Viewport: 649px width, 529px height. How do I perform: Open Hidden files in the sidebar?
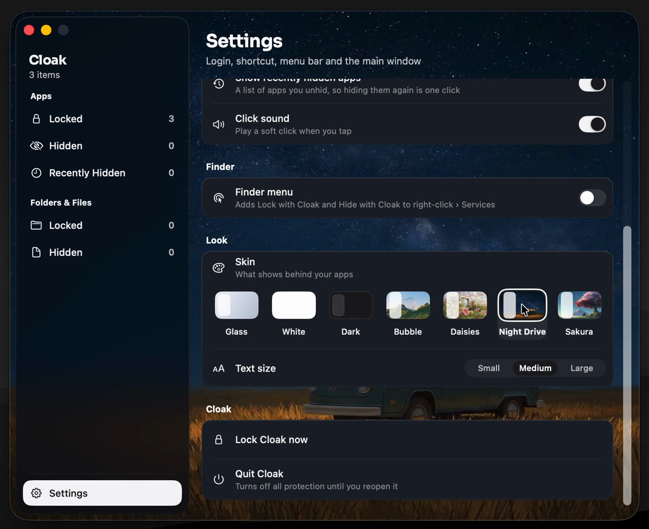102,253
